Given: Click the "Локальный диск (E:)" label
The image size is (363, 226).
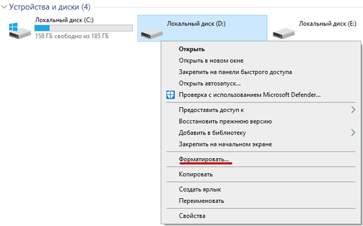Looking at the screenshot, I should 327,24.
